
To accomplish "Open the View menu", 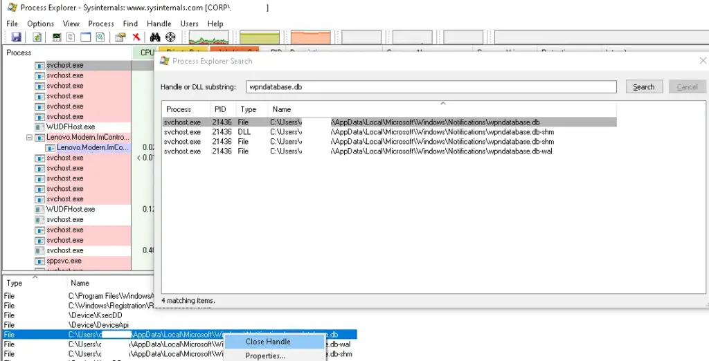I will click(x=71, y=24).
